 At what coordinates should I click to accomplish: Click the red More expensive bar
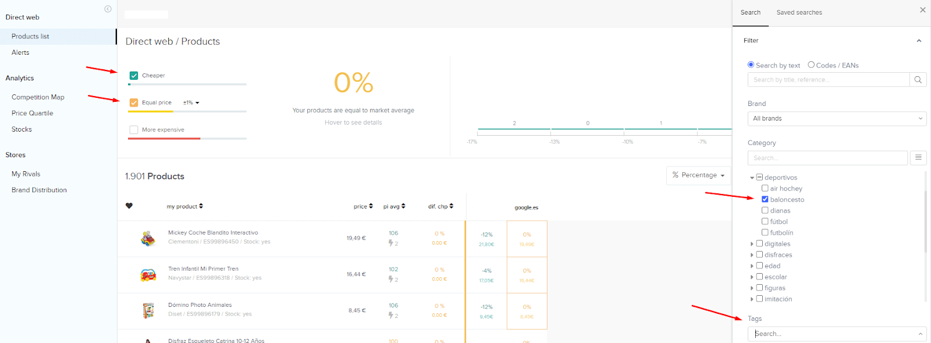pos(164,139)
